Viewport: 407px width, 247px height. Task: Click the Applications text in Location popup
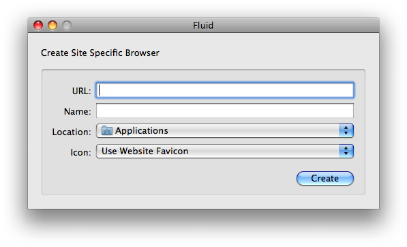[142, 130]
